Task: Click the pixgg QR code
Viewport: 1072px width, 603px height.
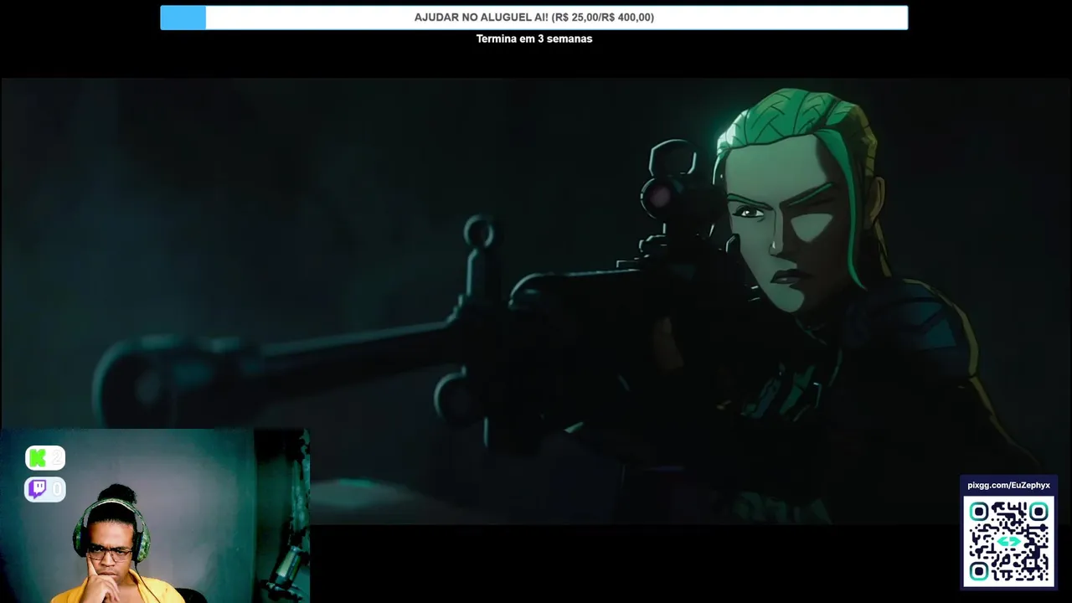Action: [1008, 541]
